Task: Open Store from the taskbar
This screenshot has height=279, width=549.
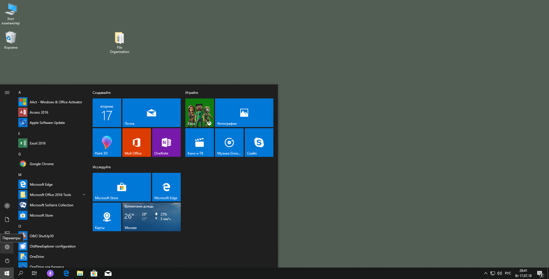Action: [x=94, y=274]
